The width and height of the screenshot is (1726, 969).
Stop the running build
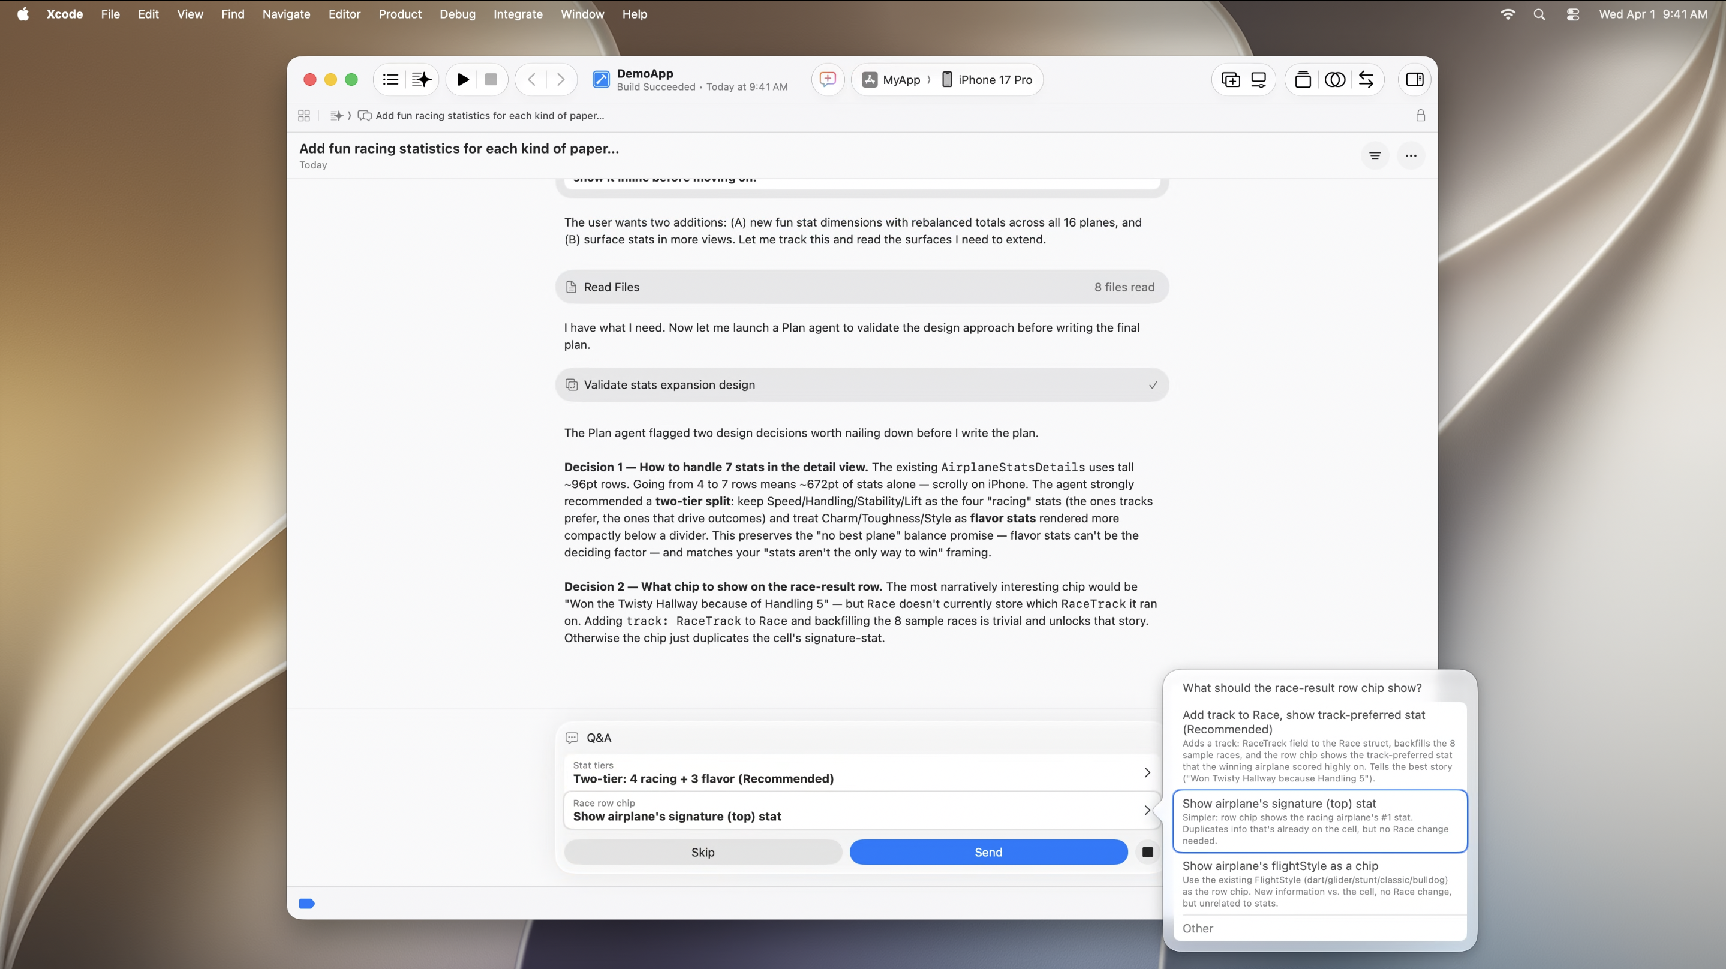coord(491,80)
